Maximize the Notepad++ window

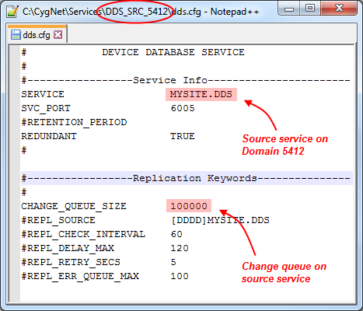click(310, 9)
